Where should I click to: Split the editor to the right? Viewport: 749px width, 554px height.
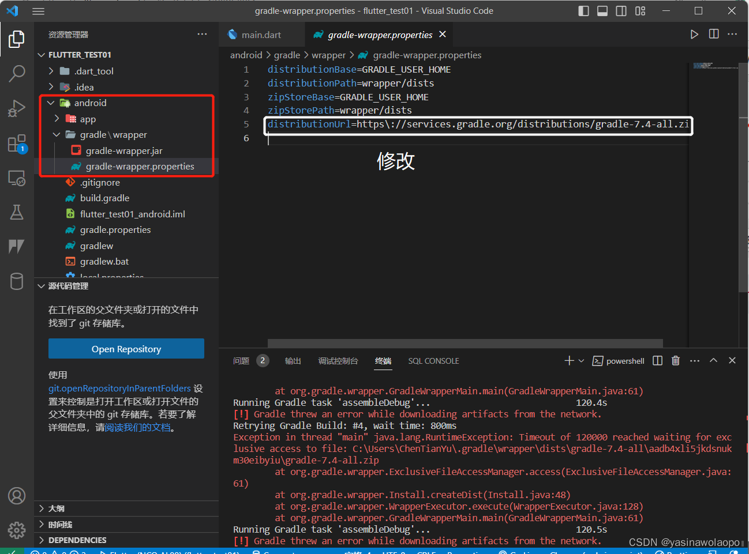(714, 35)
